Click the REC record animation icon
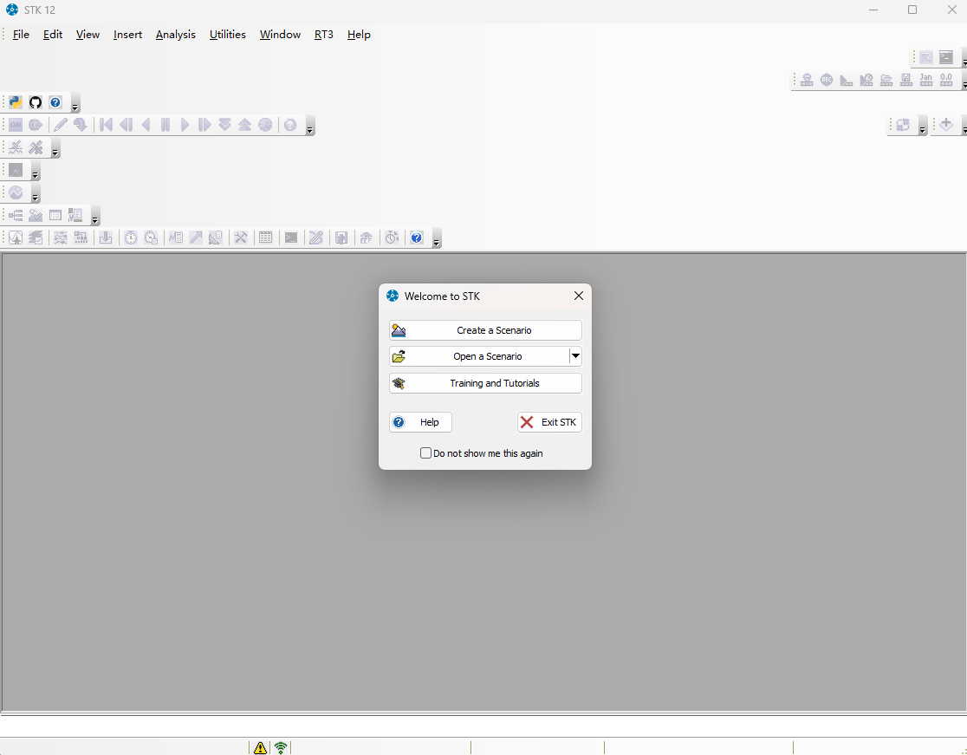Screen dimensions: 967x755 [x=827, y=80]
